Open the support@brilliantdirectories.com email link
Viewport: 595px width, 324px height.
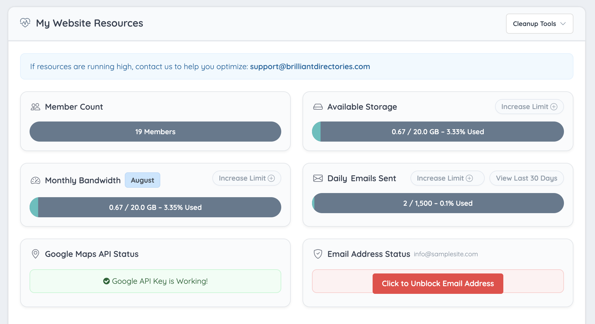tap(310, 67)
